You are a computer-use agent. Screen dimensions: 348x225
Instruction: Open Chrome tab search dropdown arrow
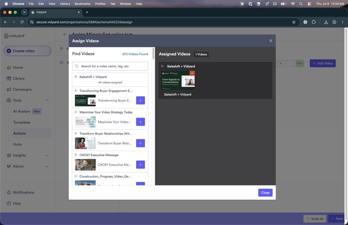coord(24,12)
